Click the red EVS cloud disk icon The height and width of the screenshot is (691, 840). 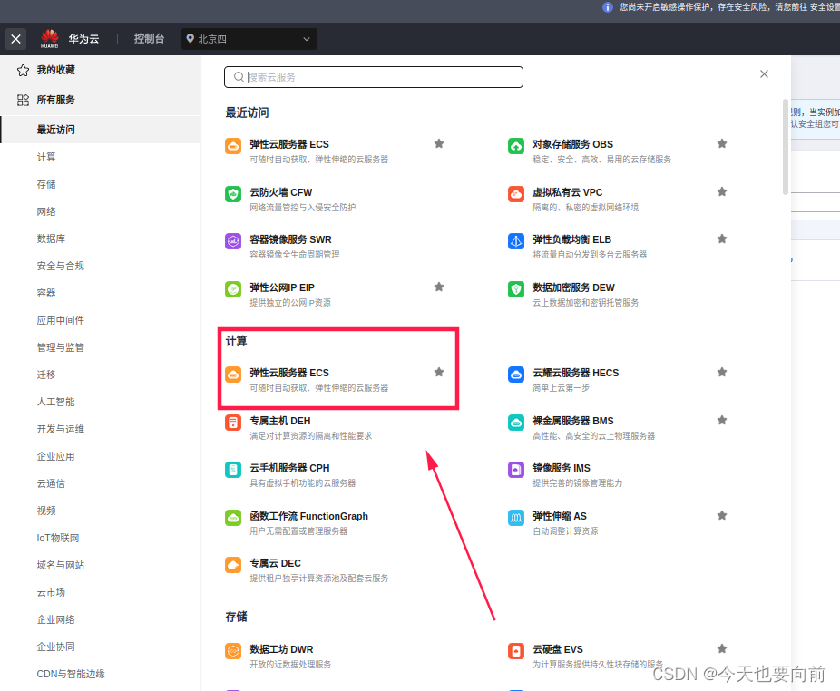pyautogui.click(x=516, y=651)
